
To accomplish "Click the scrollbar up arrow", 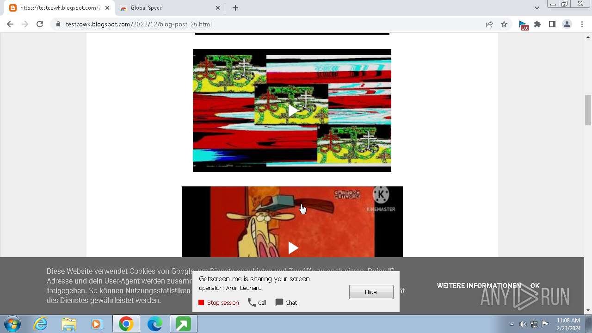I will click(x=588, y=36).
